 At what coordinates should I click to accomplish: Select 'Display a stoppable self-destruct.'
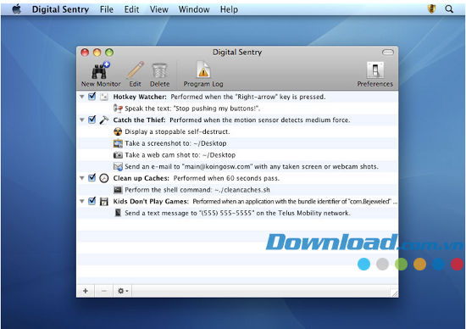coord(177,131)
